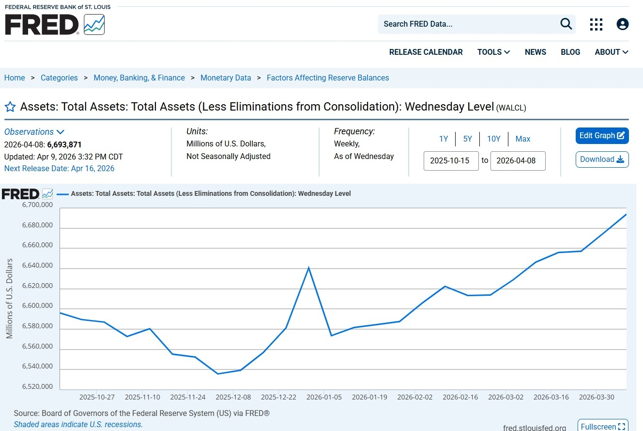The width and height of the screenshot is (643, 431).
Task: Add series to favorites with star icon
Action: 10,107
